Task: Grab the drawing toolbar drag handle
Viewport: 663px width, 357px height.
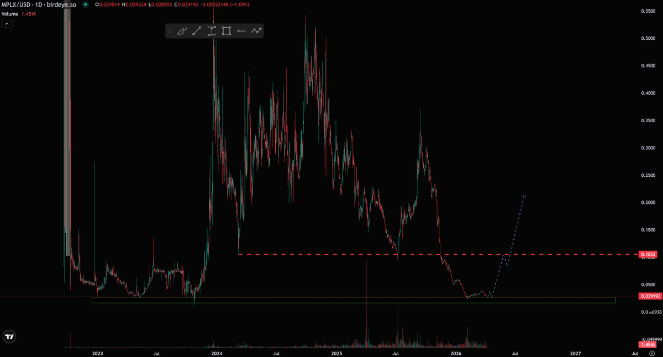Action: (170, 32)
